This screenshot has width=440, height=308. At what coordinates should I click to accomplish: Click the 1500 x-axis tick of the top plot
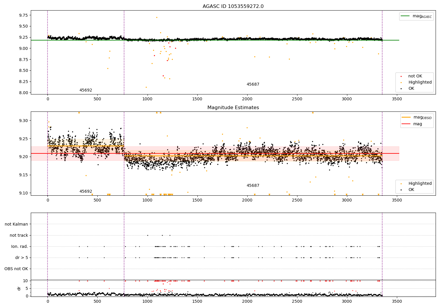[x=197, y=99]
